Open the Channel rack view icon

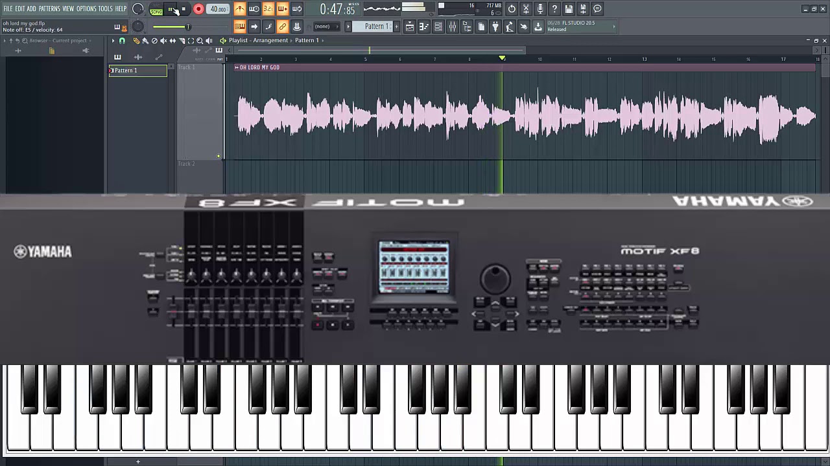tap(438, 27)
